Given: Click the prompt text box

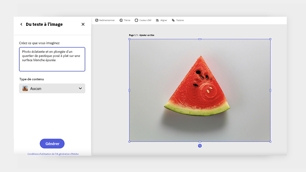Looking at the screenshot, I should (52, 59).
